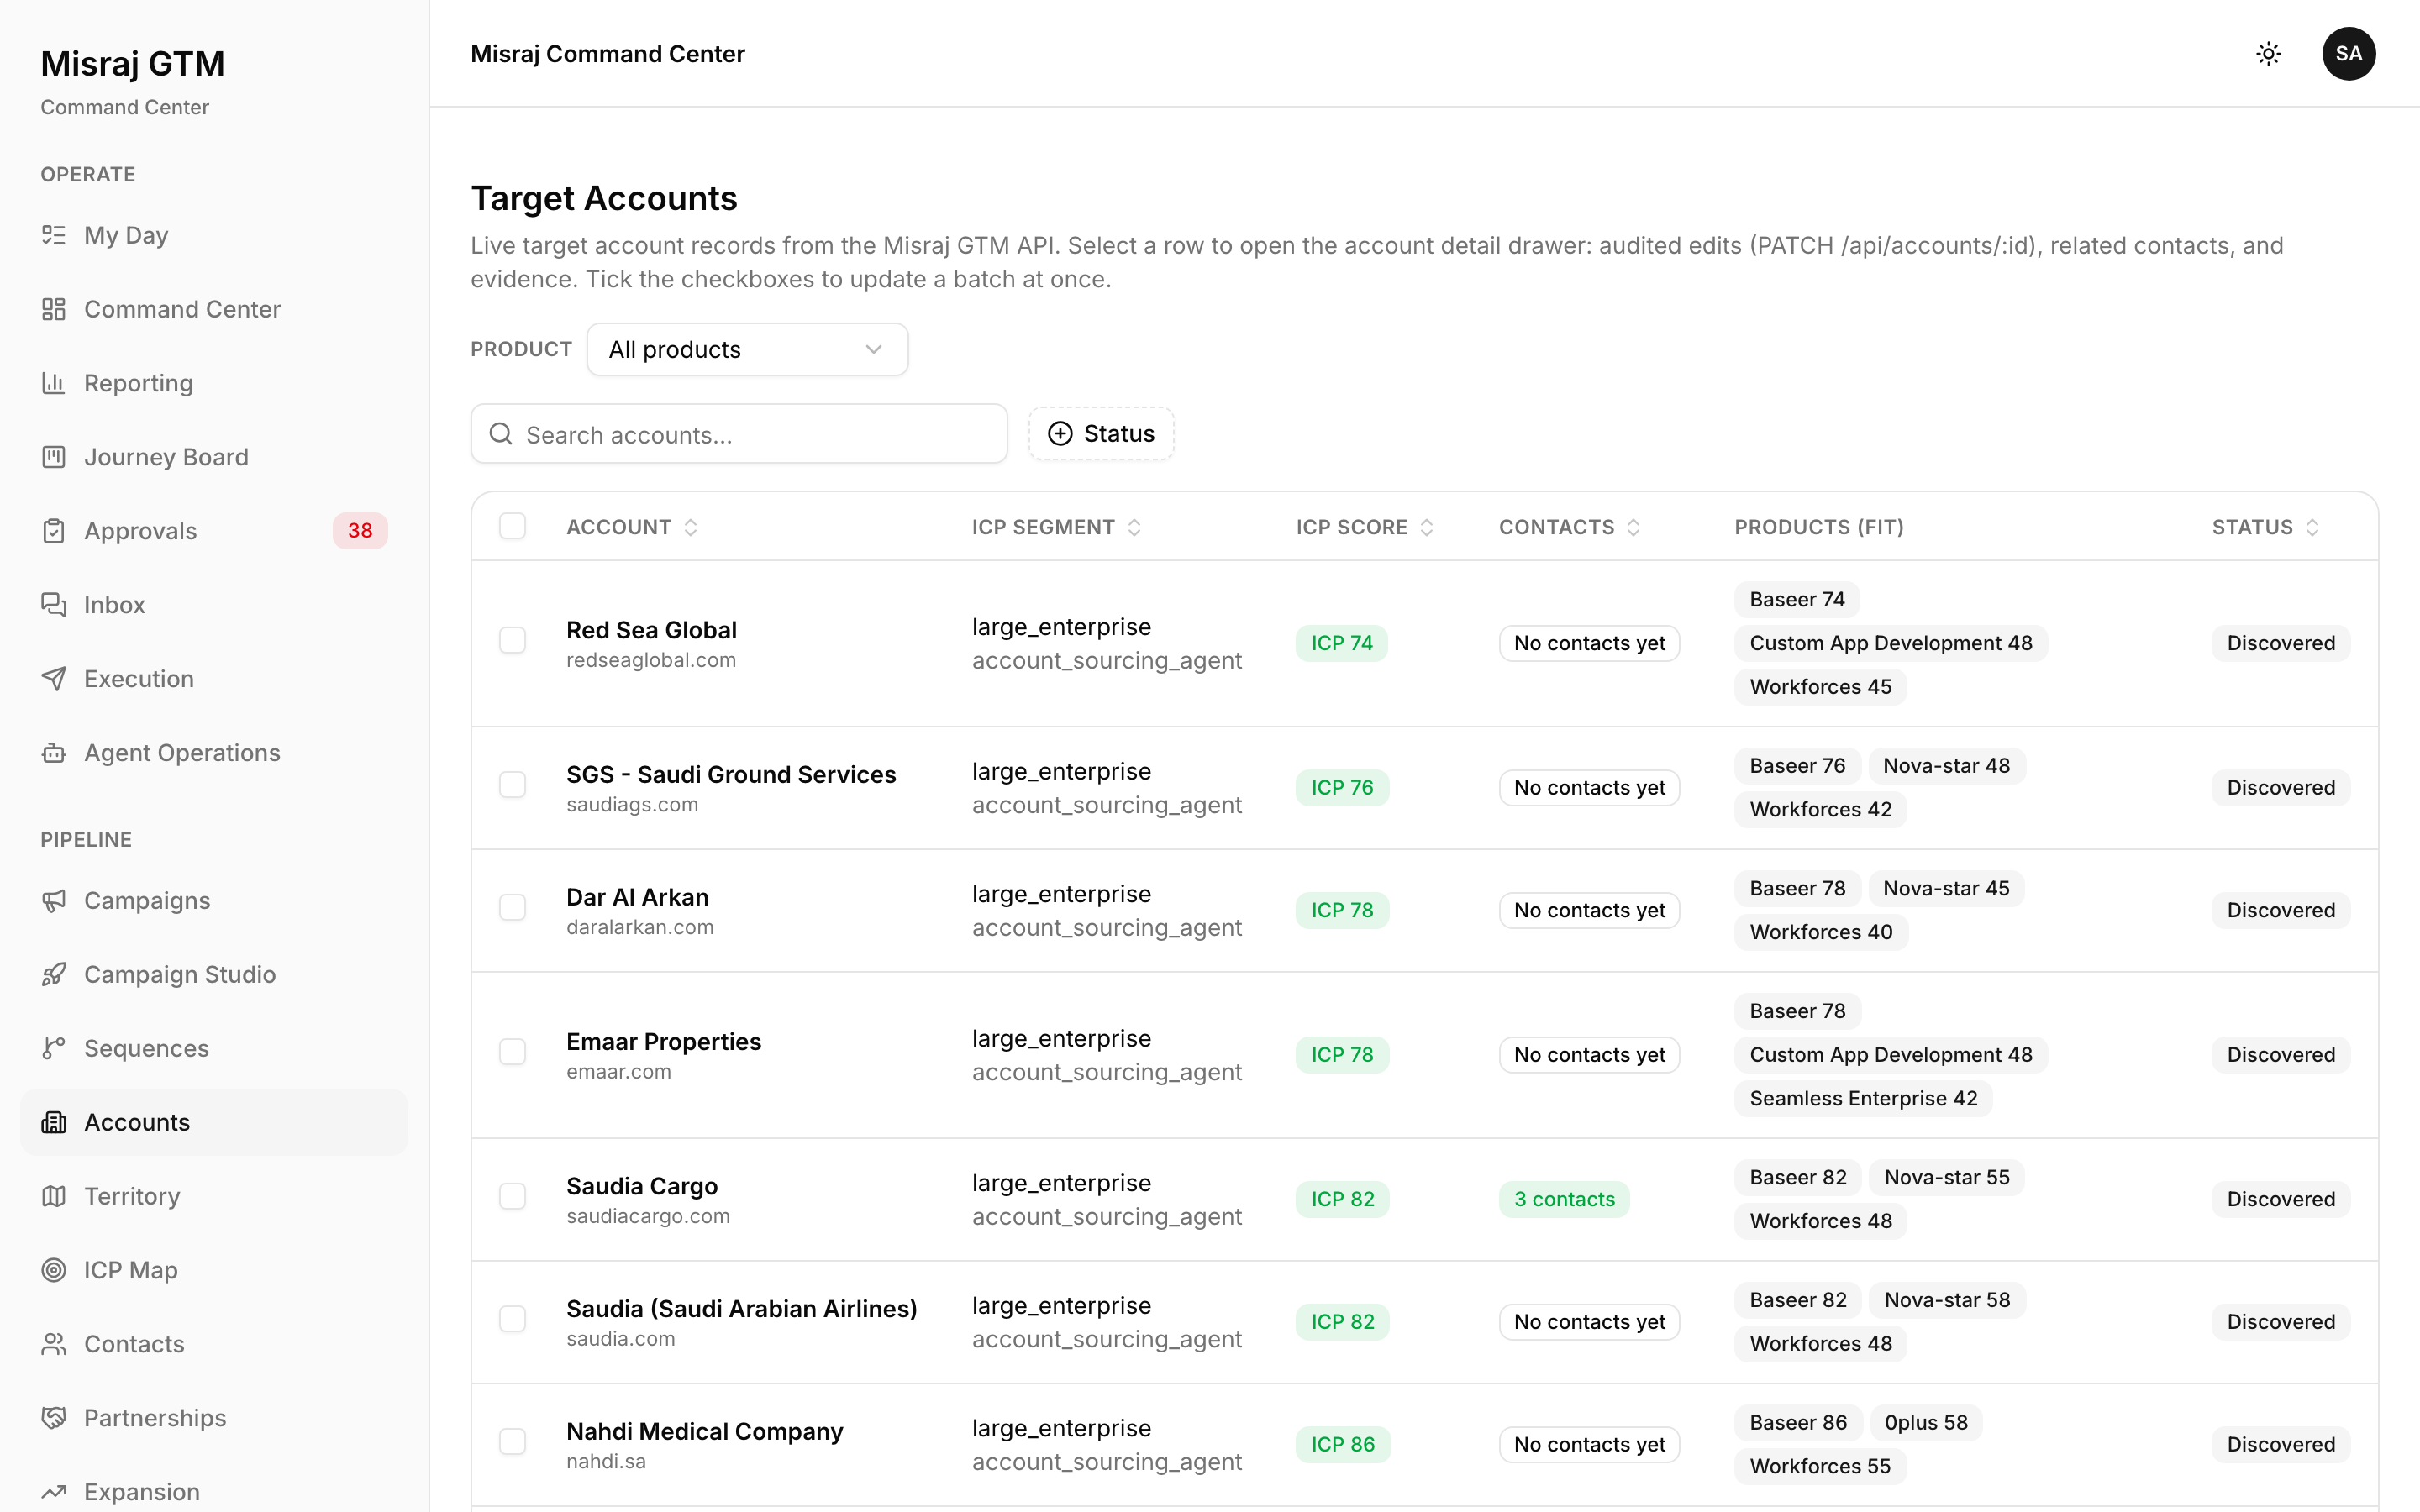Open the Red Sea Global account row
Image resolution: width=2420 pixels, height=1512 pixels.
click(x=1424, y=643)
